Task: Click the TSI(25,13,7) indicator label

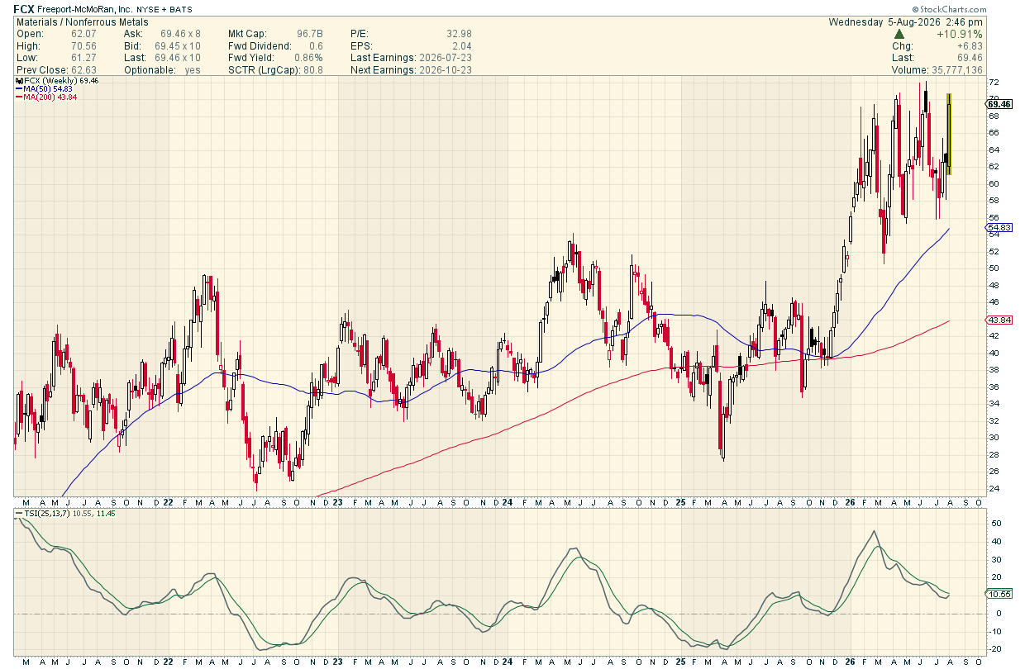Action: click(49, 514)
